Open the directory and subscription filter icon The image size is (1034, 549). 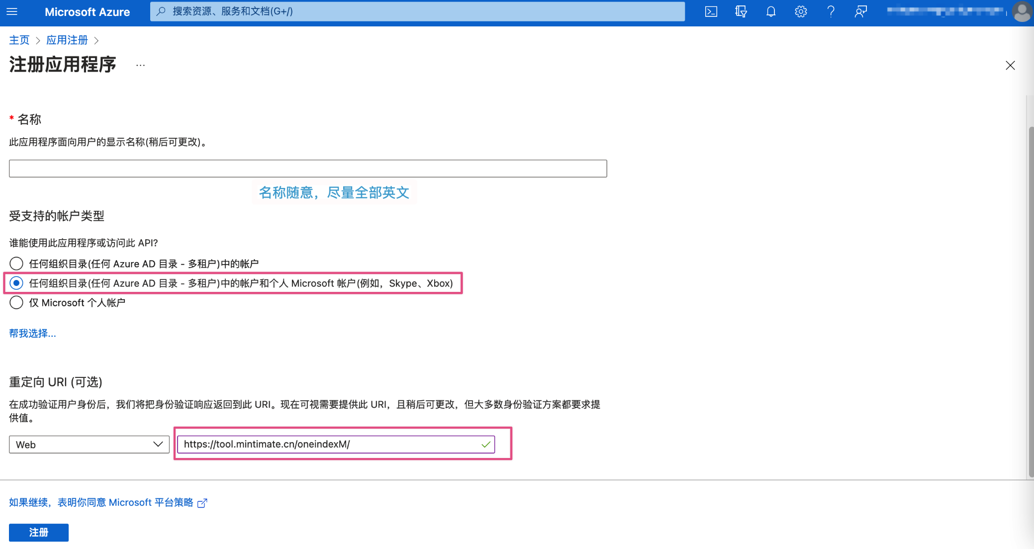[741, 11]
